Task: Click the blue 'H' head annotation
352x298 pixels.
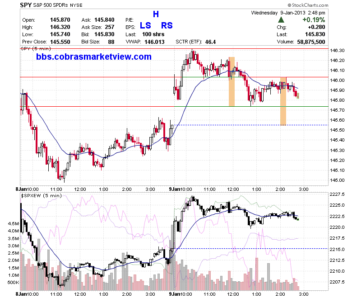Action: 156,14
